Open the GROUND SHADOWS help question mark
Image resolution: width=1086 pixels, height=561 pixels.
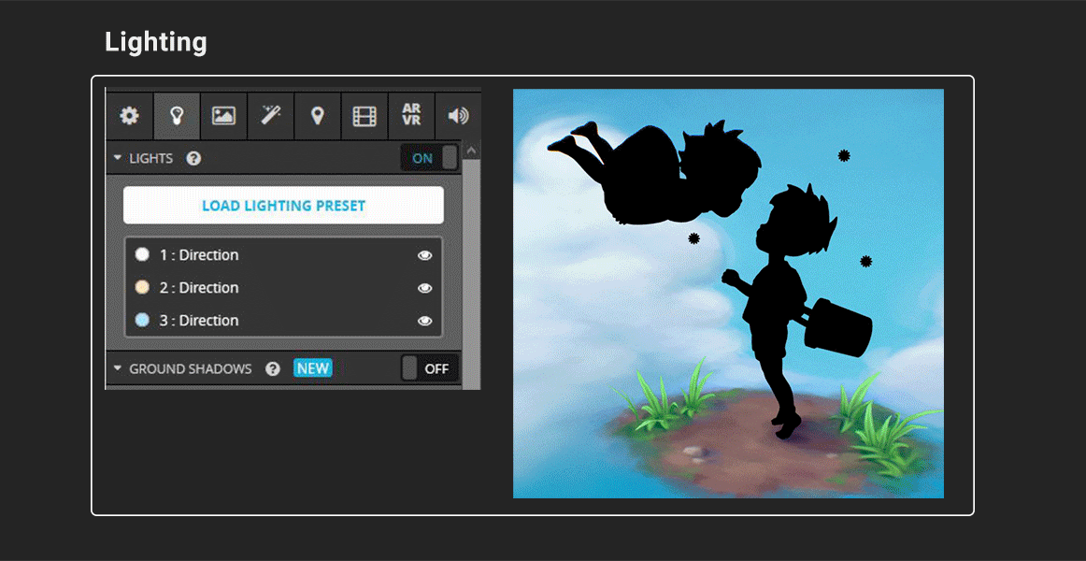click(x=273, y=367)
